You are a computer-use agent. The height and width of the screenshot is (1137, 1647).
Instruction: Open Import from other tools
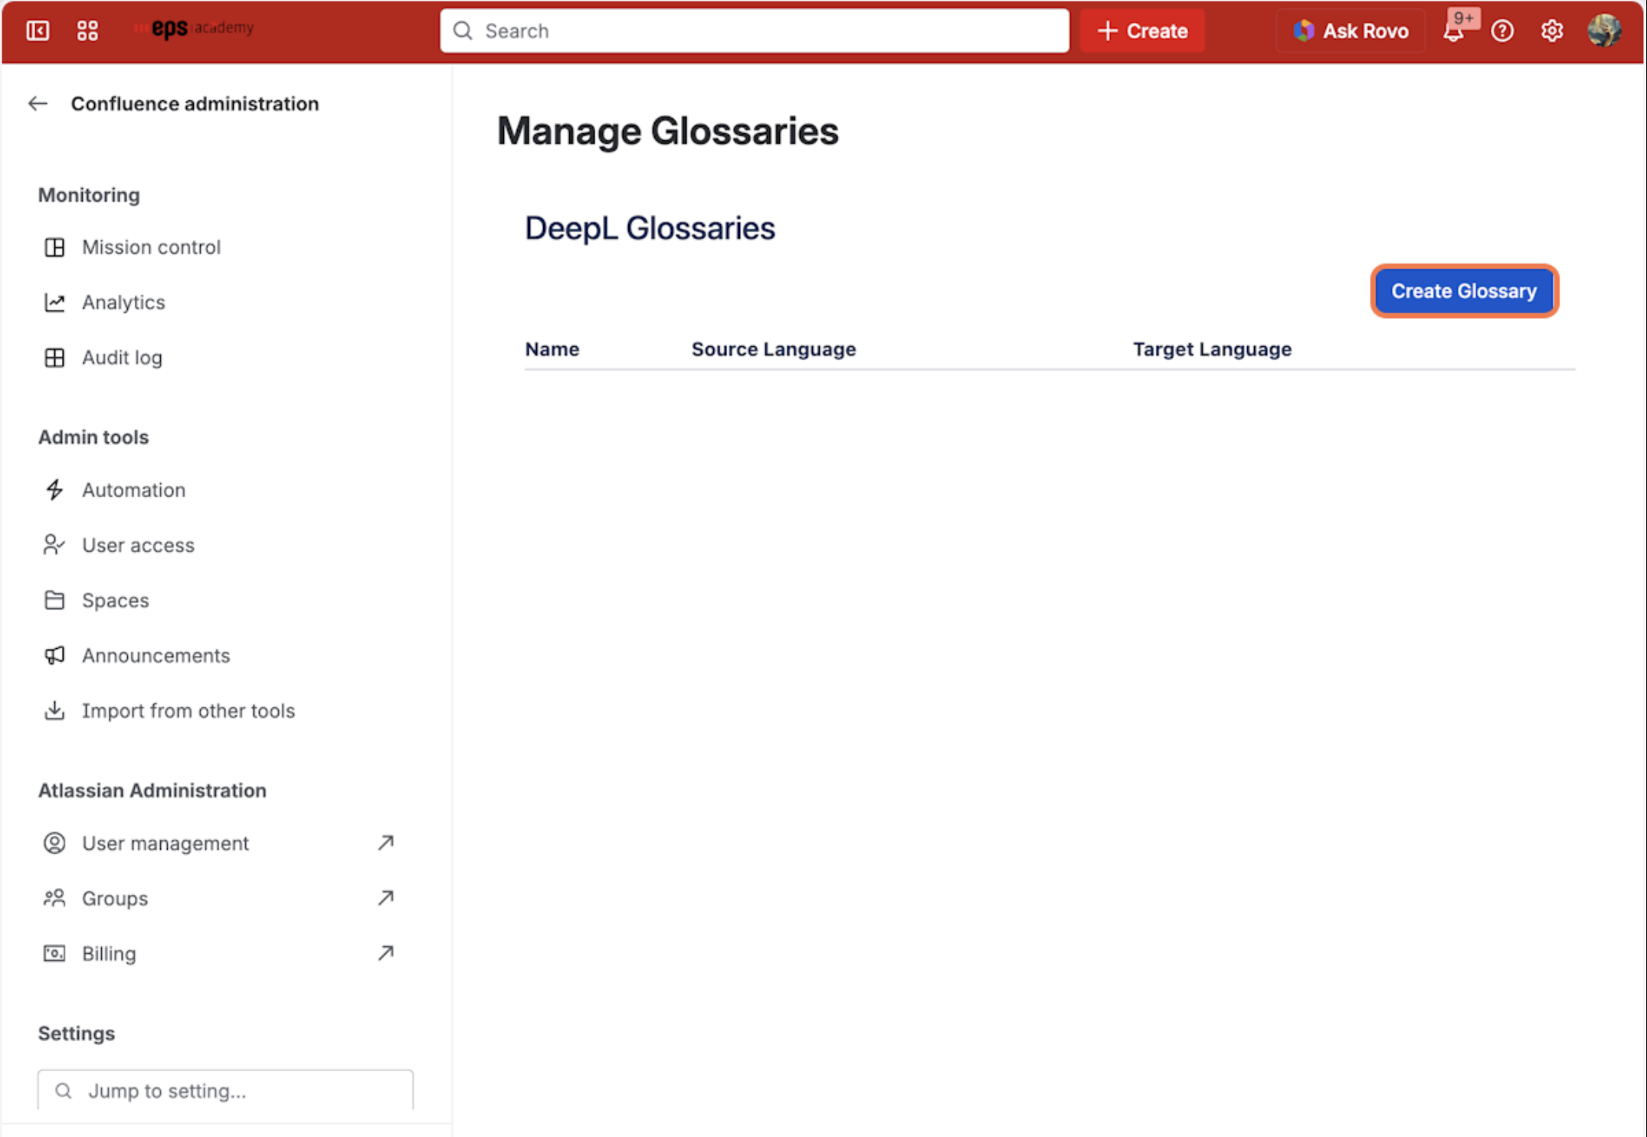coord(188,710)
